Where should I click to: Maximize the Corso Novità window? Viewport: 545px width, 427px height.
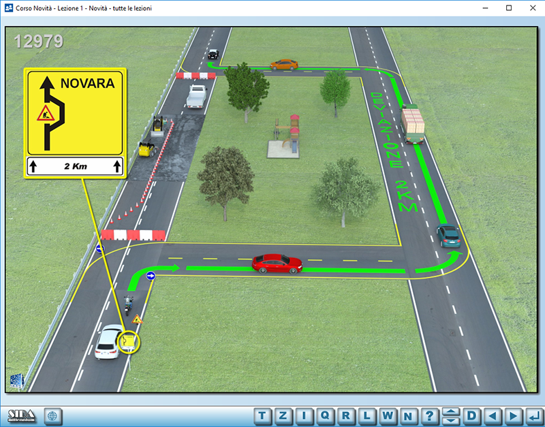pos(508,8)
